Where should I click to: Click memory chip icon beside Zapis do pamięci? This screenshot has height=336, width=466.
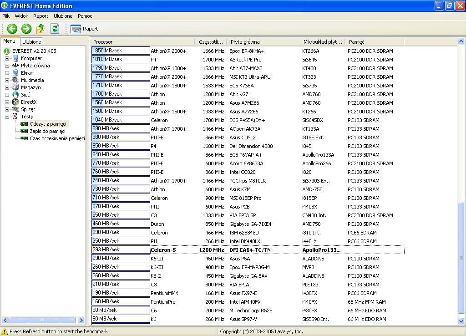[x=24, y=131]
